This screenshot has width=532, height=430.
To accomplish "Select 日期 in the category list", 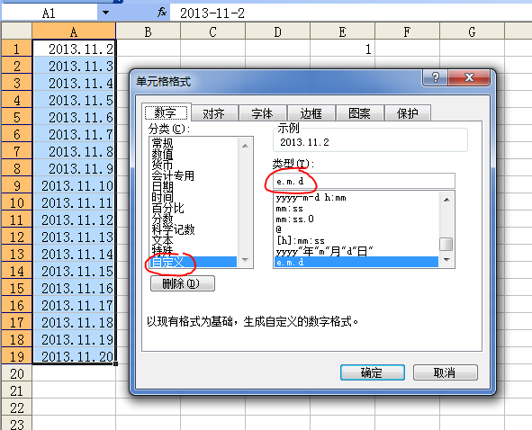I will point(194,186).
